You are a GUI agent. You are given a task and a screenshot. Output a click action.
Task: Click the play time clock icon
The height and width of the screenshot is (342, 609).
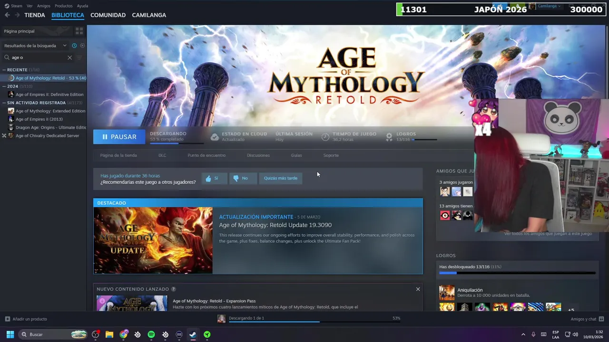click(325, 137)
